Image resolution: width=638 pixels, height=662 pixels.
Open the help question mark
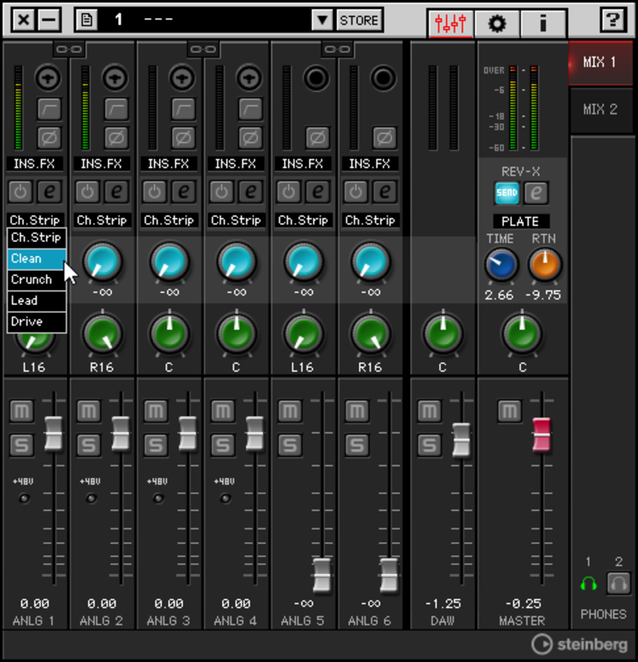612,20
